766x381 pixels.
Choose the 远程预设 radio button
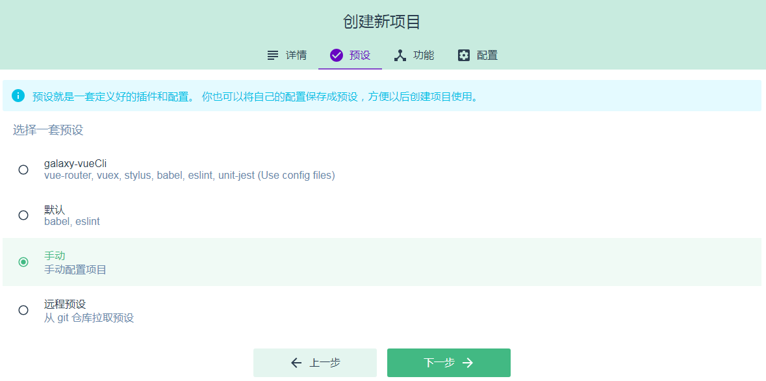click(23, 310)
